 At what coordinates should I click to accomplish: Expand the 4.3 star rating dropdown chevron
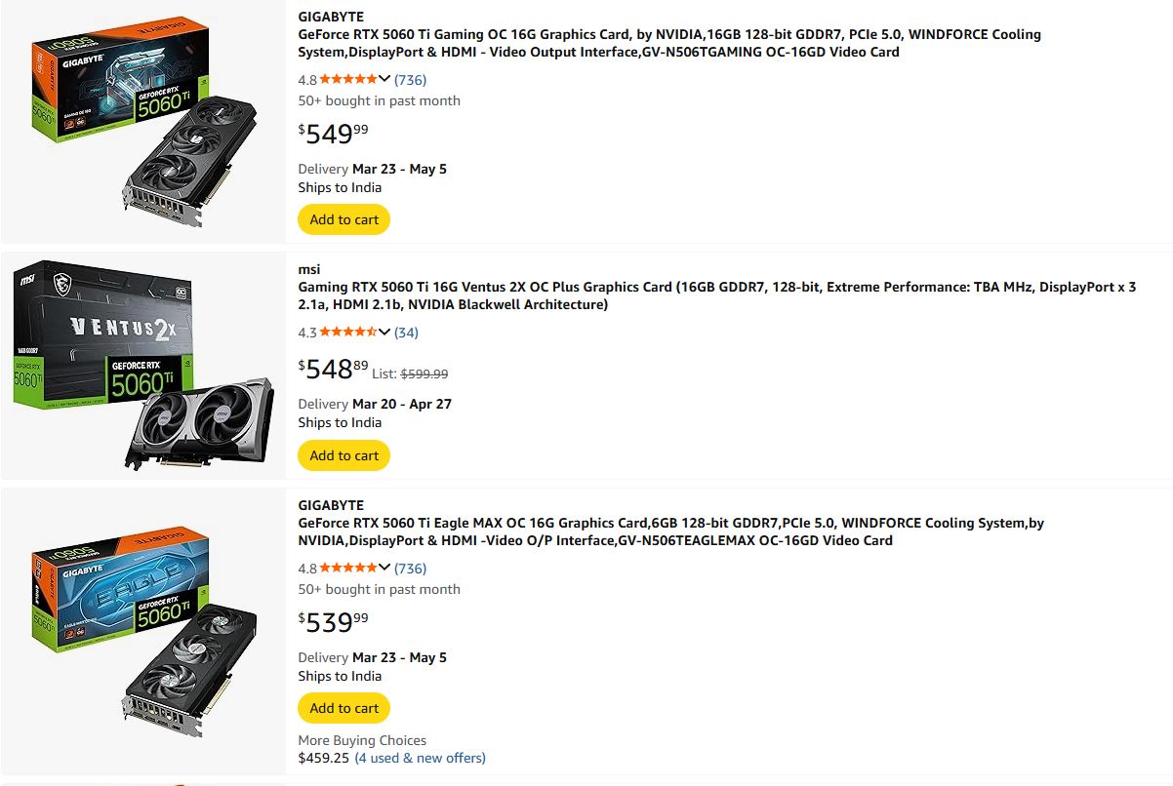point(384,333)
